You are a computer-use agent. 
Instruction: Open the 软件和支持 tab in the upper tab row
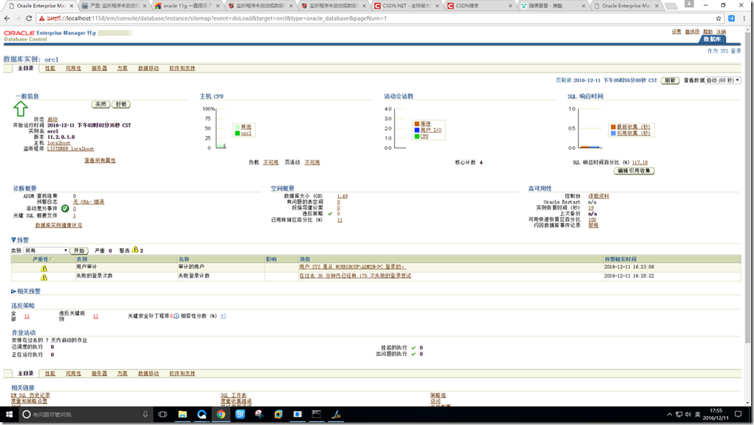pos(182,68)
